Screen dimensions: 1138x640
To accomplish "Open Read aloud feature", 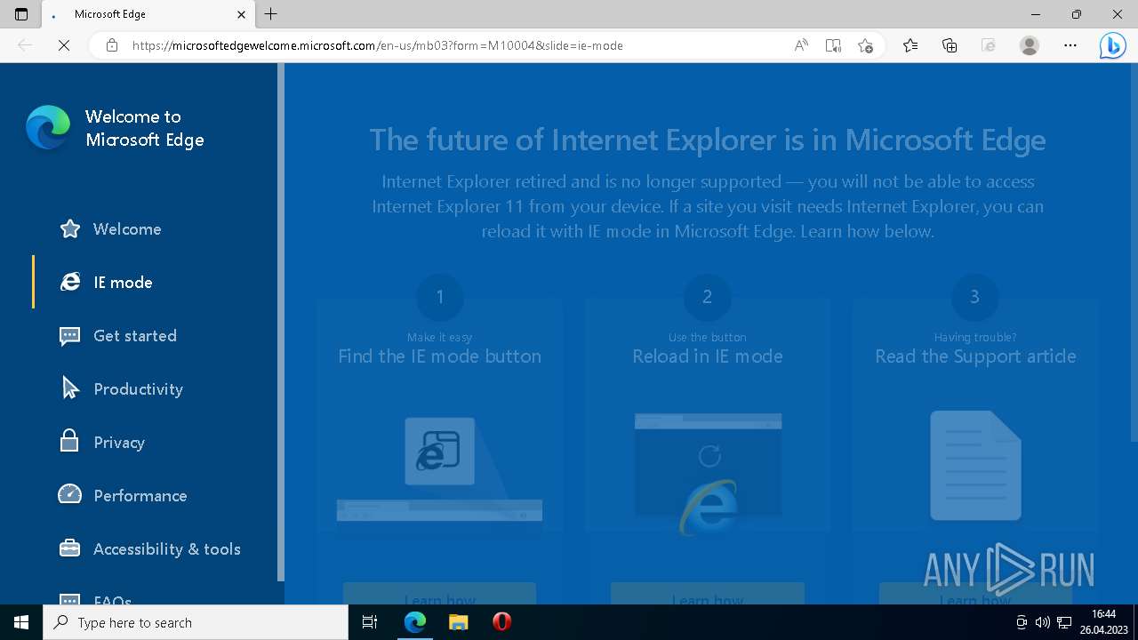I will pyautogui.click(x=801, y=45).
